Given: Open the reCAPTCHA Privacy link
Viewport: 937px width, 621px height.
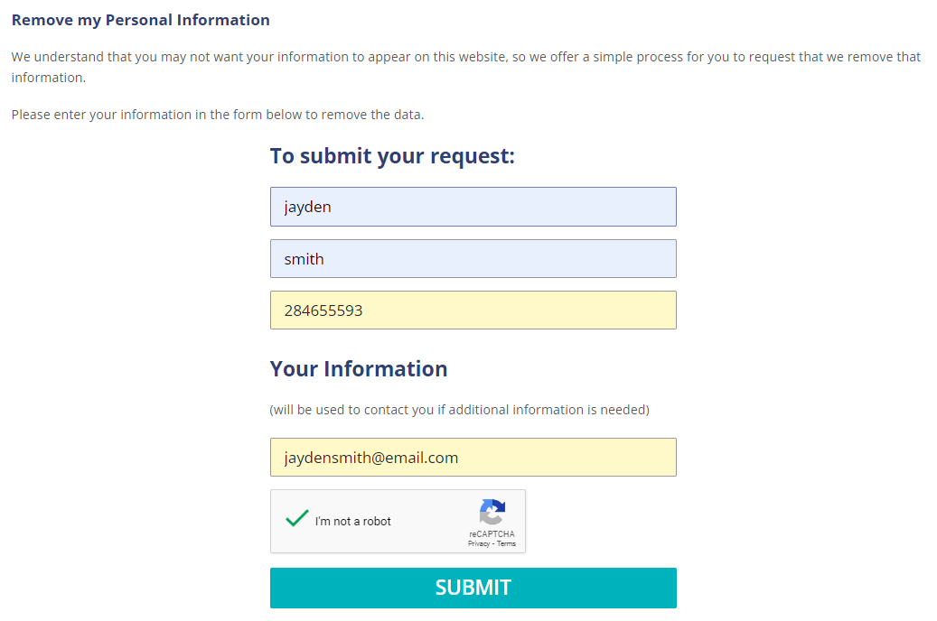Looking at the screenshot, I should (x=479, y=543).
